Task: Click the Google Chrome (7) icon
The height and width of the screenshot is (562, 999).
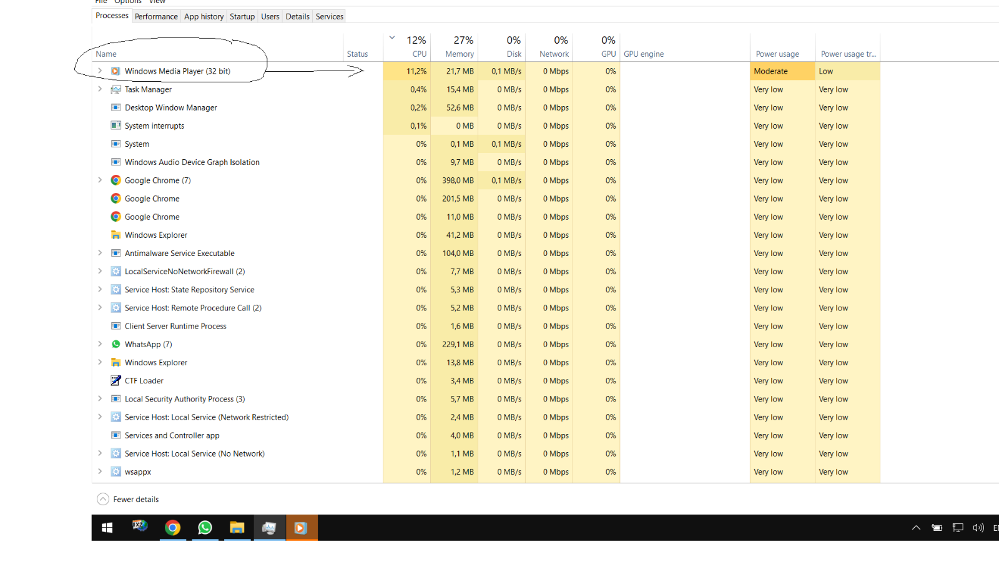Action: tap(116, 180)
